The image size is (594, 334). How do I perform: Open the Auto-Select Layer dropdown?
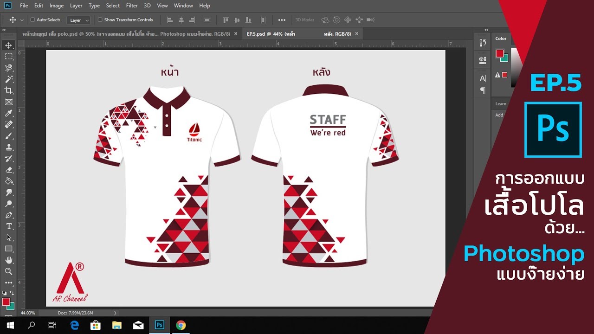click(x=78, y=20)
